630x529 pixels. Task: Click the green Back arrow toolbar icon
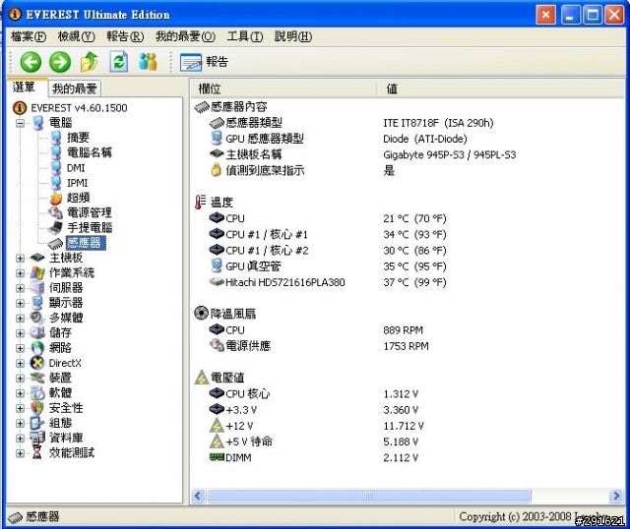click(31, 62)
